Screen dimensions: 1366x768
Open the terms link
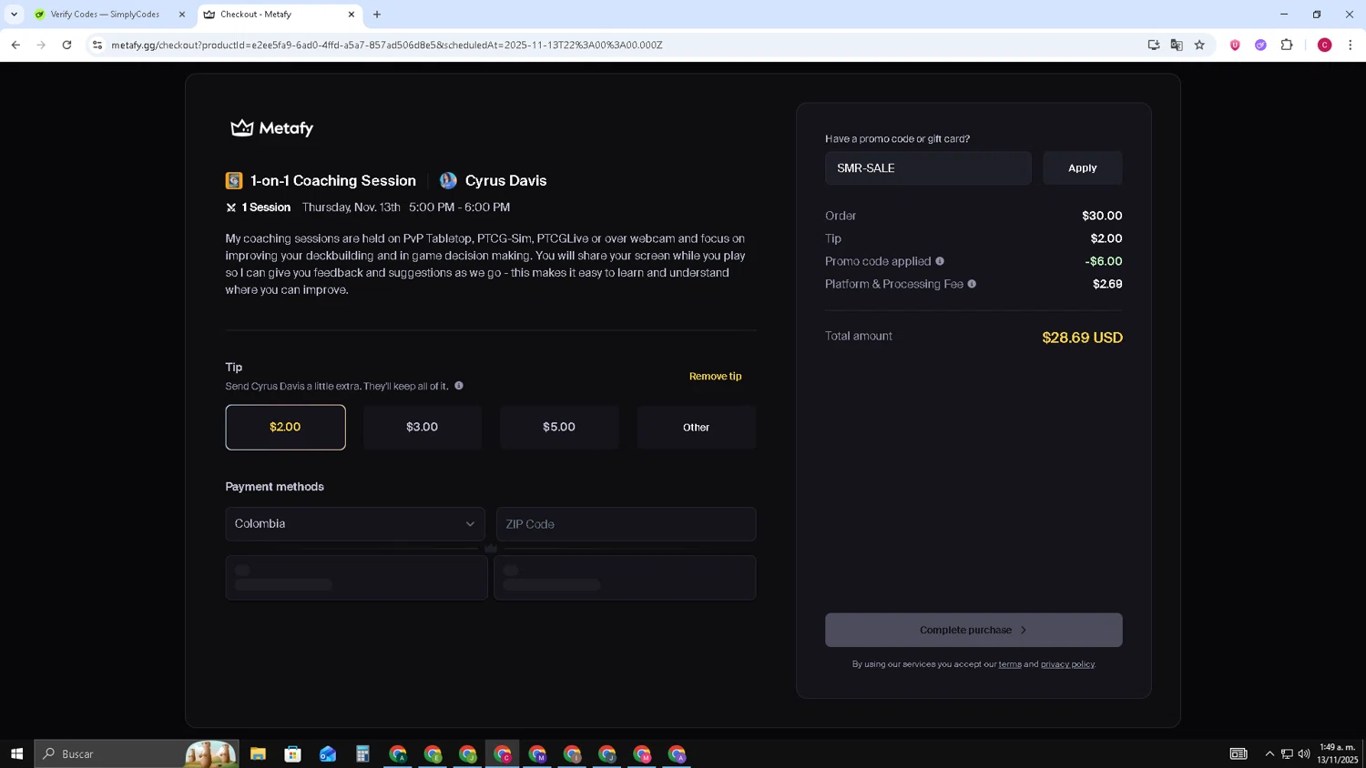click(x=1010, y=664)
